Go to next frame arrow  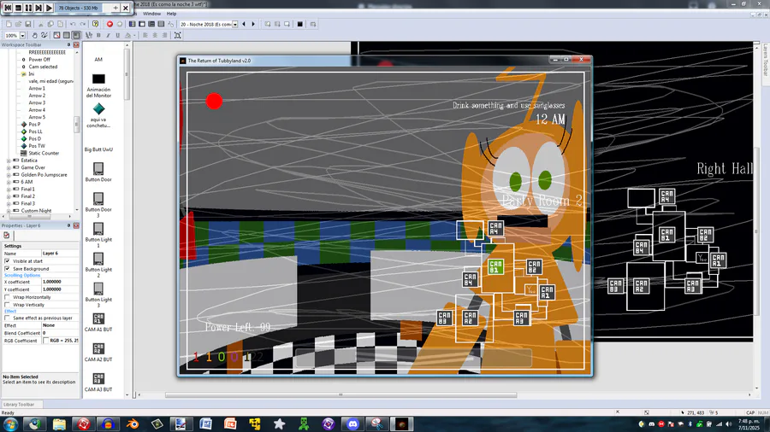[x=253, y=24]
